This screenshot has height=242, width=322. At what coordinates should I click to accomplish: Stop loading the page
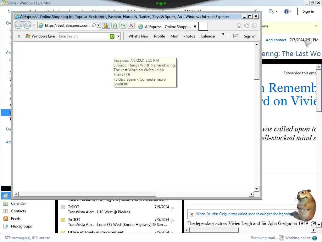pos(131,25)
